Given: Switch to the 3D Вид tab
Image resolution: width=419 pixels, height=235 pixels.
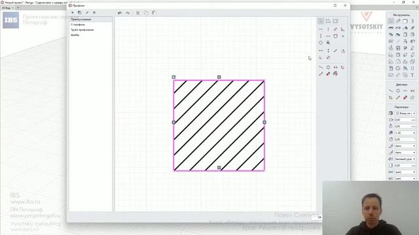Looking at the screenshot, I should 6,8.
